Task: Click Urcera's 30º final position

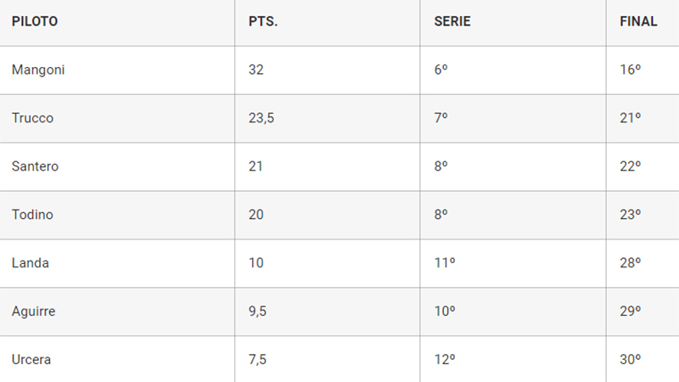Action: pyautogui.click(x=630, y=360)
